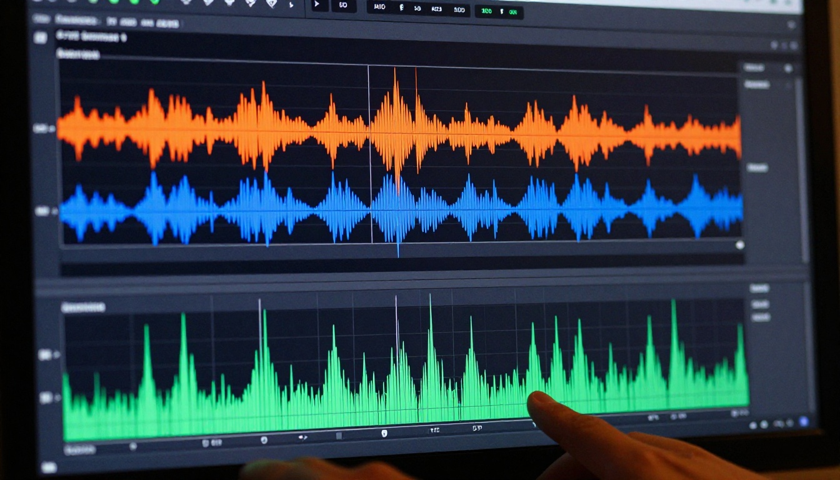
Task: Click the shield-shaped icon in the bottom toolbar
Action: [x=384, y=432]
